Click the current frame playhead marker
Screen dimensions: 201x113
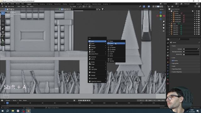[x=8, y=103]
